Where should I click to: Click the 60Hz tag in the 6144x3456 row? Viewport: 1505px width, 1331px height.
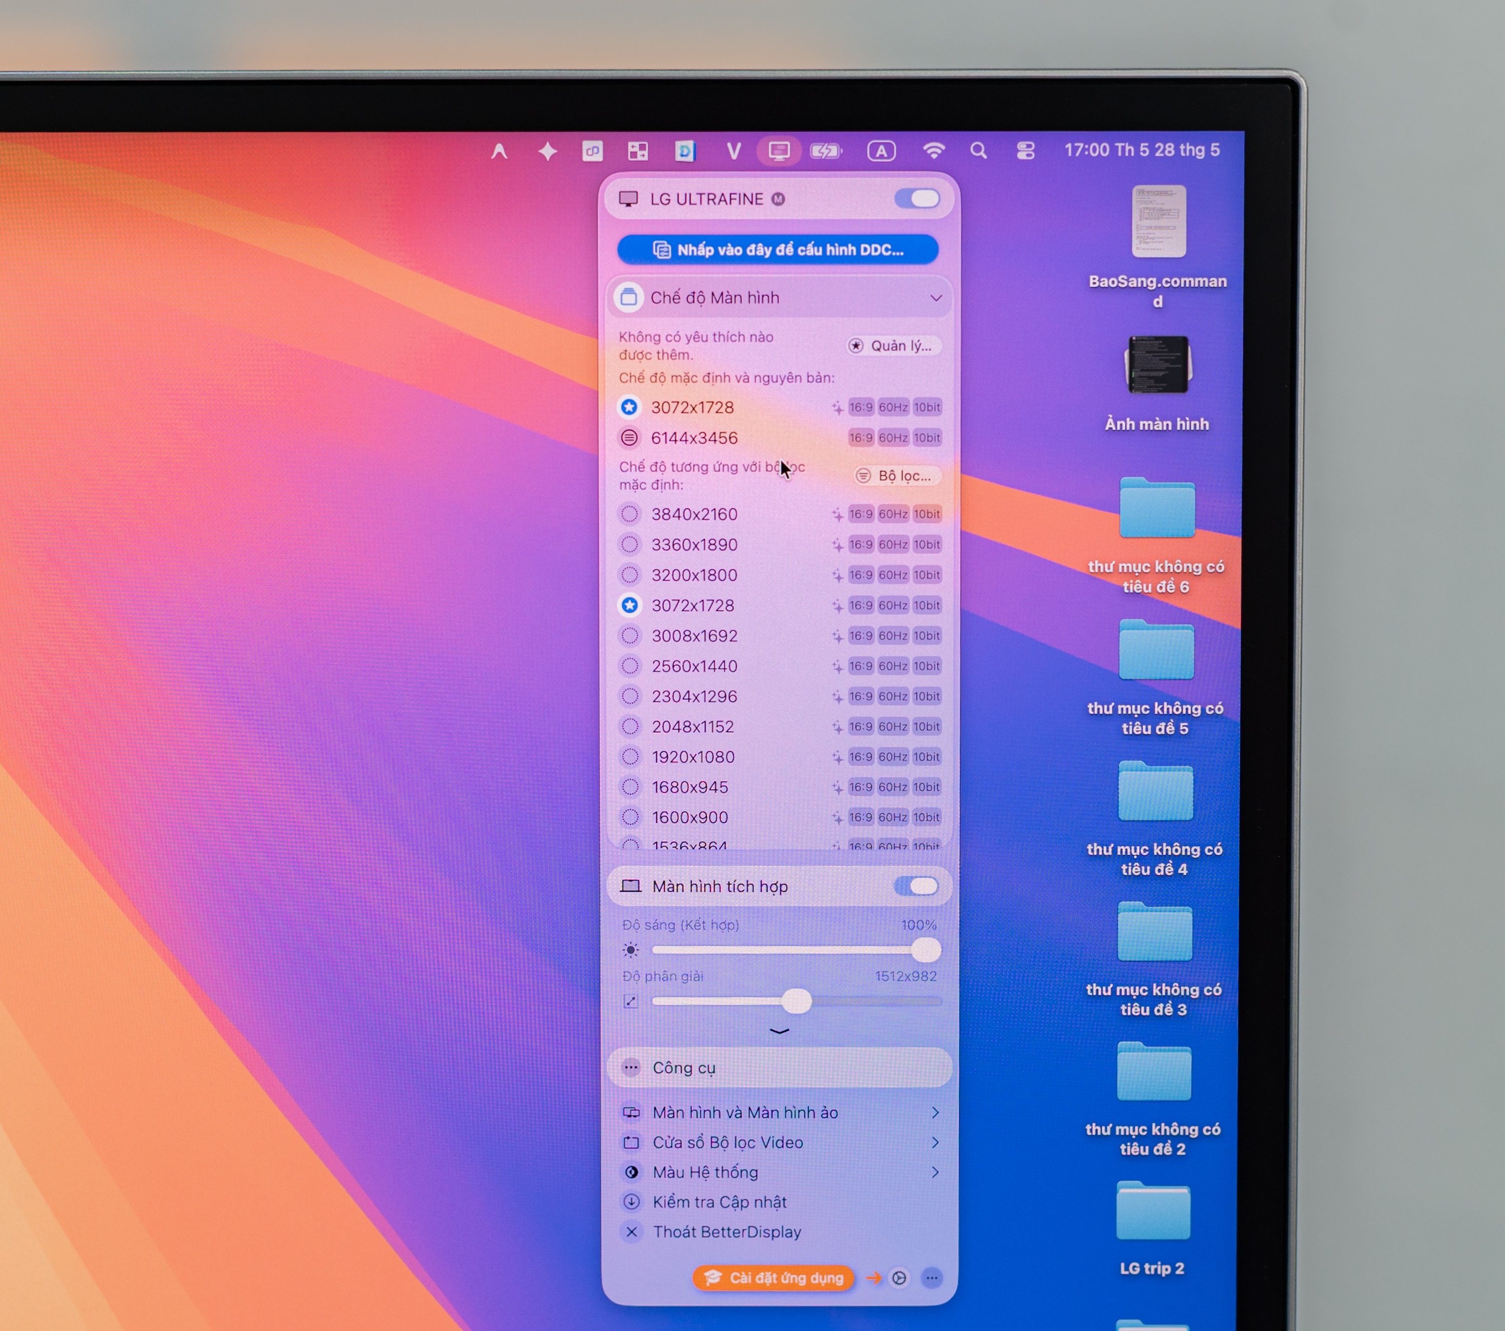(x=893, y=438)
